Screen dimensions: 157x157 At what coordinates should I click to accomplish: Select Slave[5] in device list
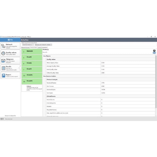pos(32,58)
